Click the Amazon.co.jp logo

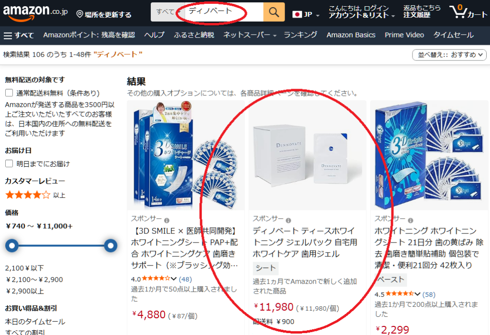pos(35,12)
